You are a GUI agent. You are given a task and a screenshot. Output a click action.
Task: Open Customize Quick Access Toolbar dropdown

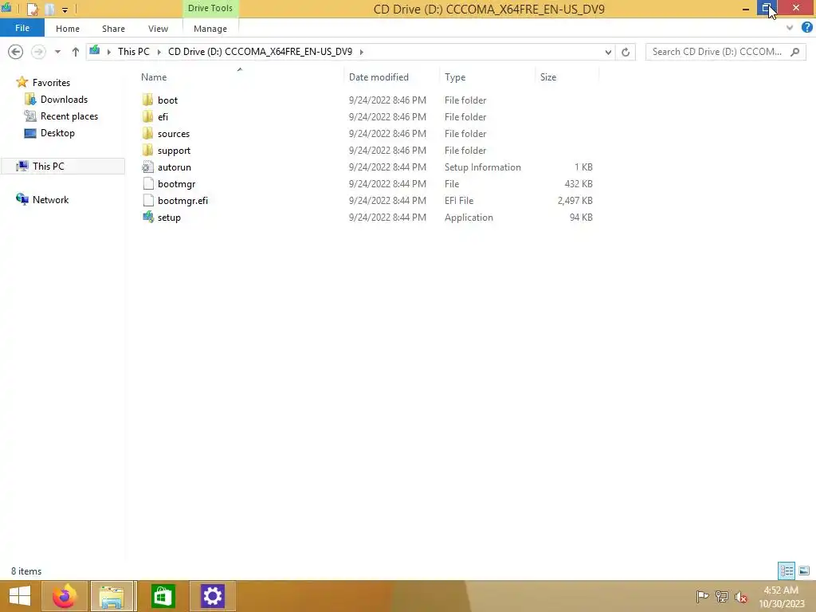click(65, 10)
